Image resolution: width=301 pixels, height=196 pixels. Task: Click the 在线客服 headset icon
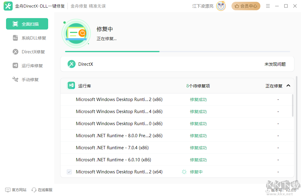point(33,190)
